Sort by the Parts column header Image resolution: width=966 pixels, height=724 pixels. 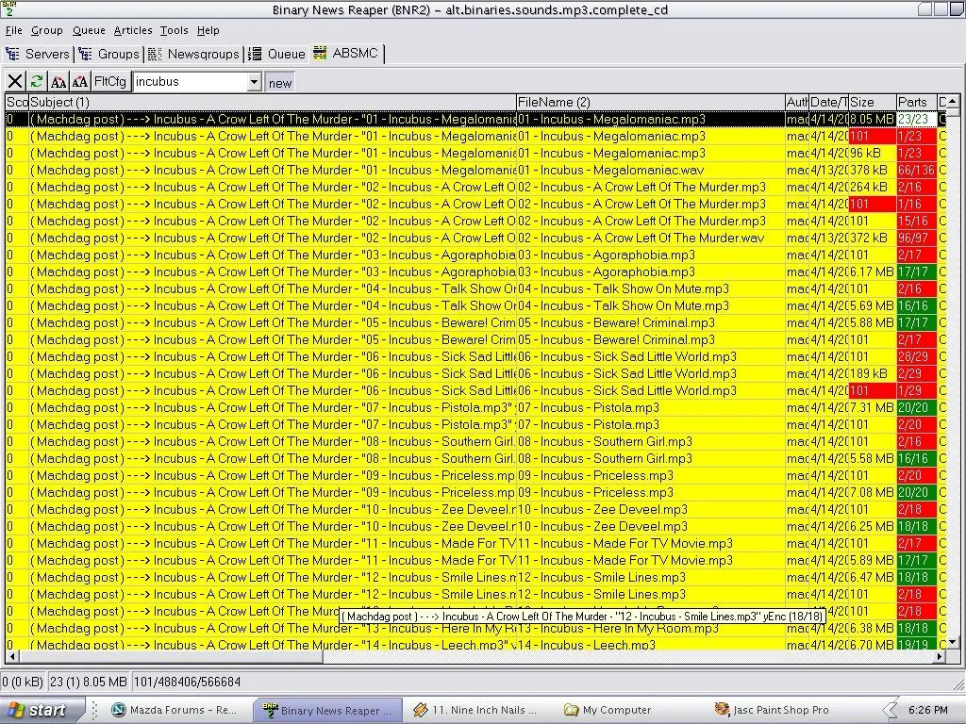[x=912, y=102]
